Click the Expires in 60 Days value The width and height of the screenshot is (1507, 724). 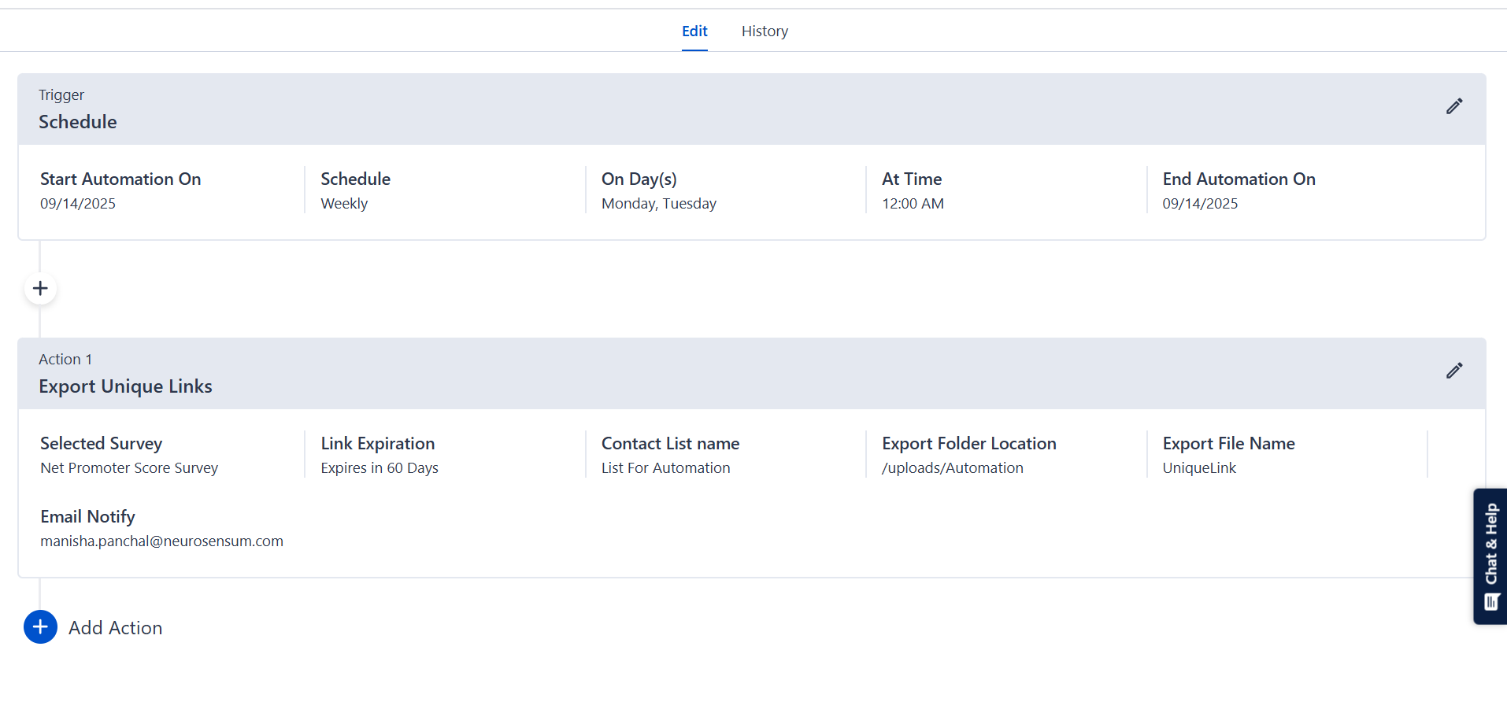point(380,468)
